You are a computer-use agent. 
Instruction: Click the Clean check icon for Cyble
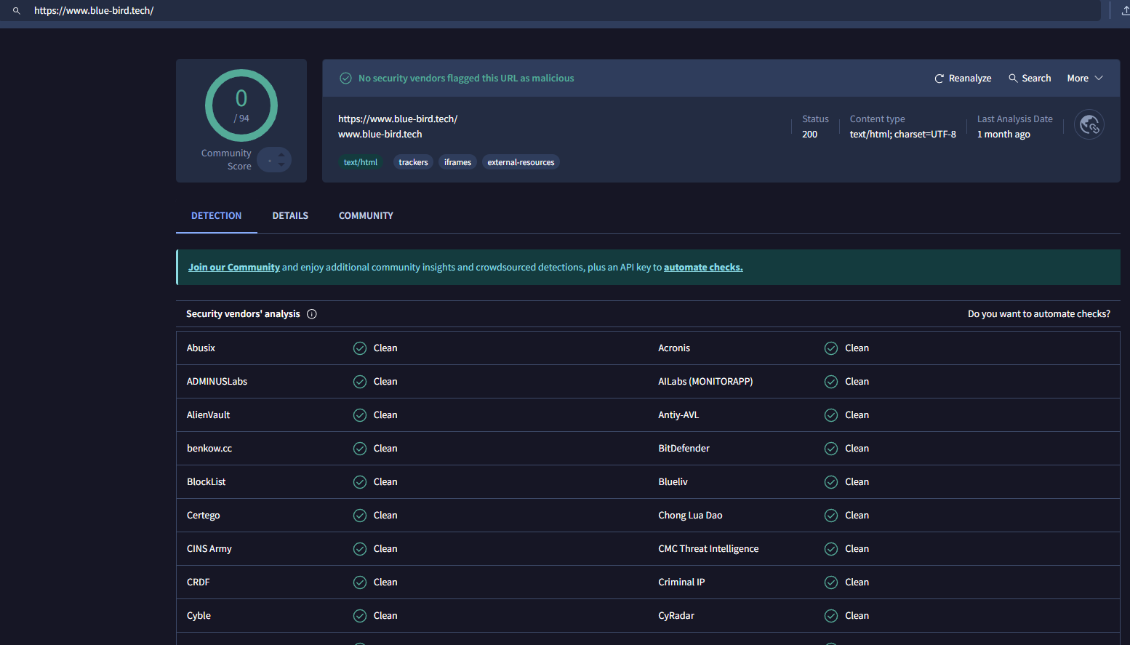tap(360, 616)
